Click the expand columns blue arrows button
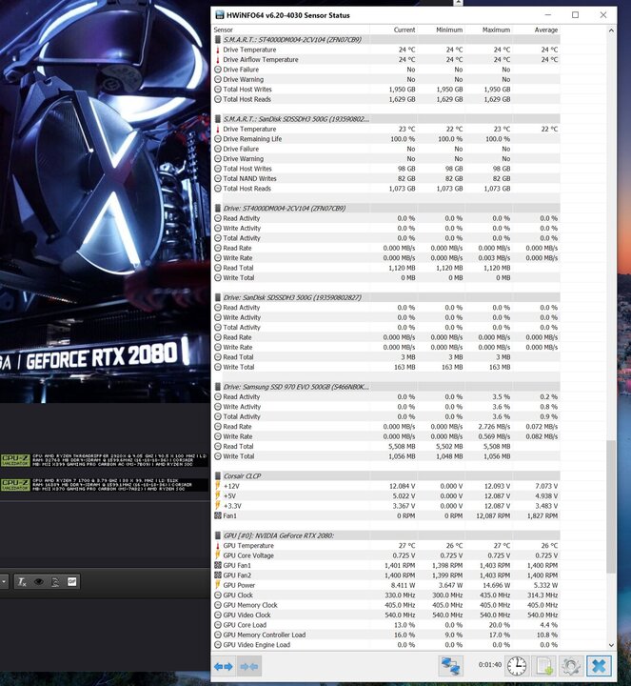This screenshot has height=686, width=631. tap(224, 666)
